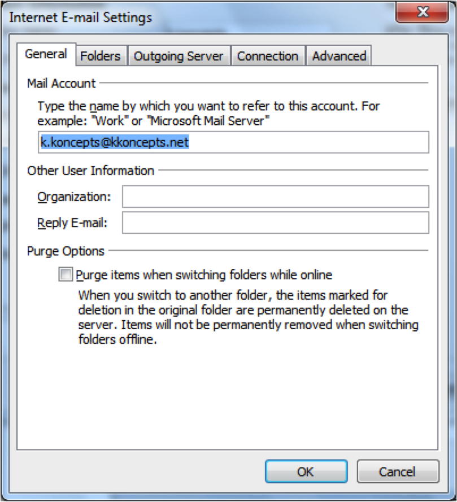The width and height of the screenshot is (457, 502).
Task: Click the Reply E-mail: label
Action: (x=72, y=222)
